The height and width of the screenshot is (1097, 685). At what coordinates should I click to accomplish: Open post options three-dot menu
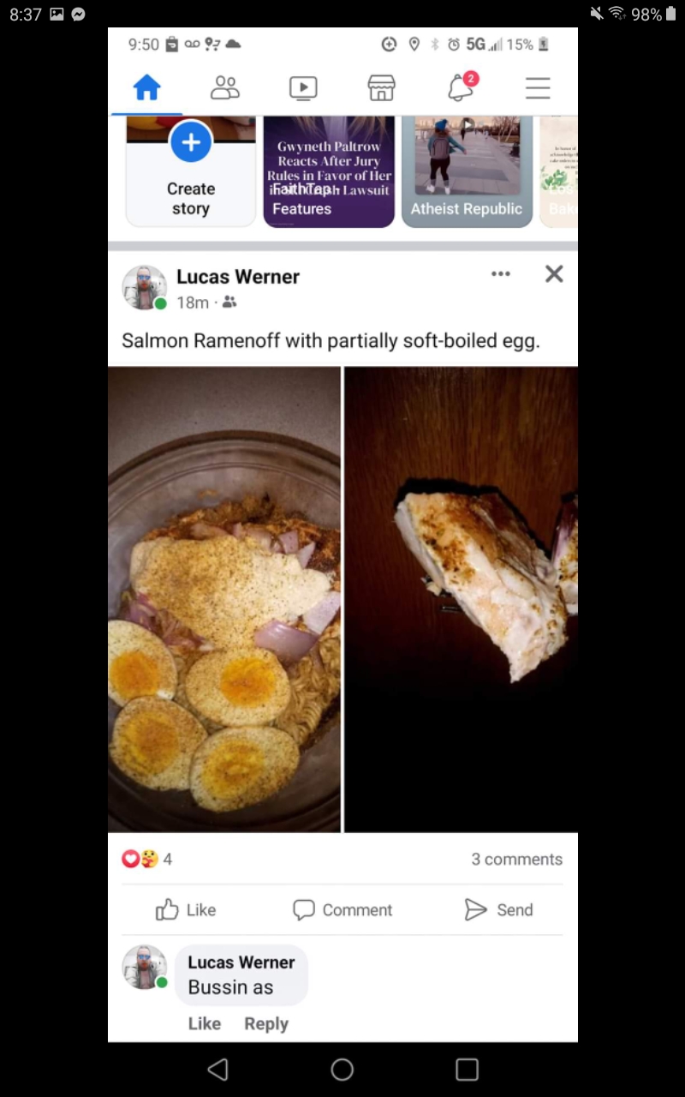[501, 274]
